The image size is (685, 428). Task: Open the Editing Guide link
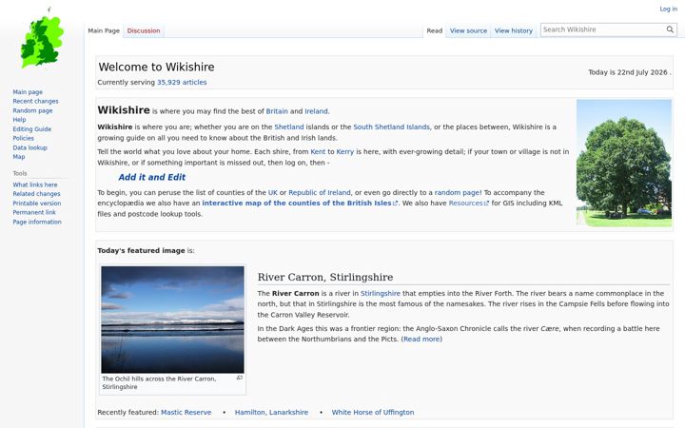click(32, 128)
